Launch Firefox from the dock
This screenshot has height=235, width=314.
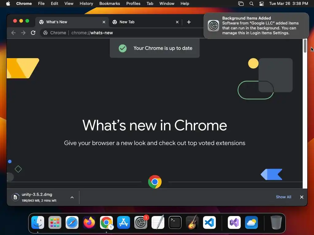[89, 222]
